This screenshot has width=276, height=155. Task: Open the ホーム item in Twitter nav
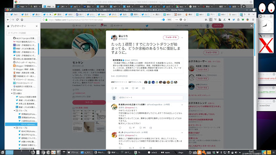pos(77,26)
